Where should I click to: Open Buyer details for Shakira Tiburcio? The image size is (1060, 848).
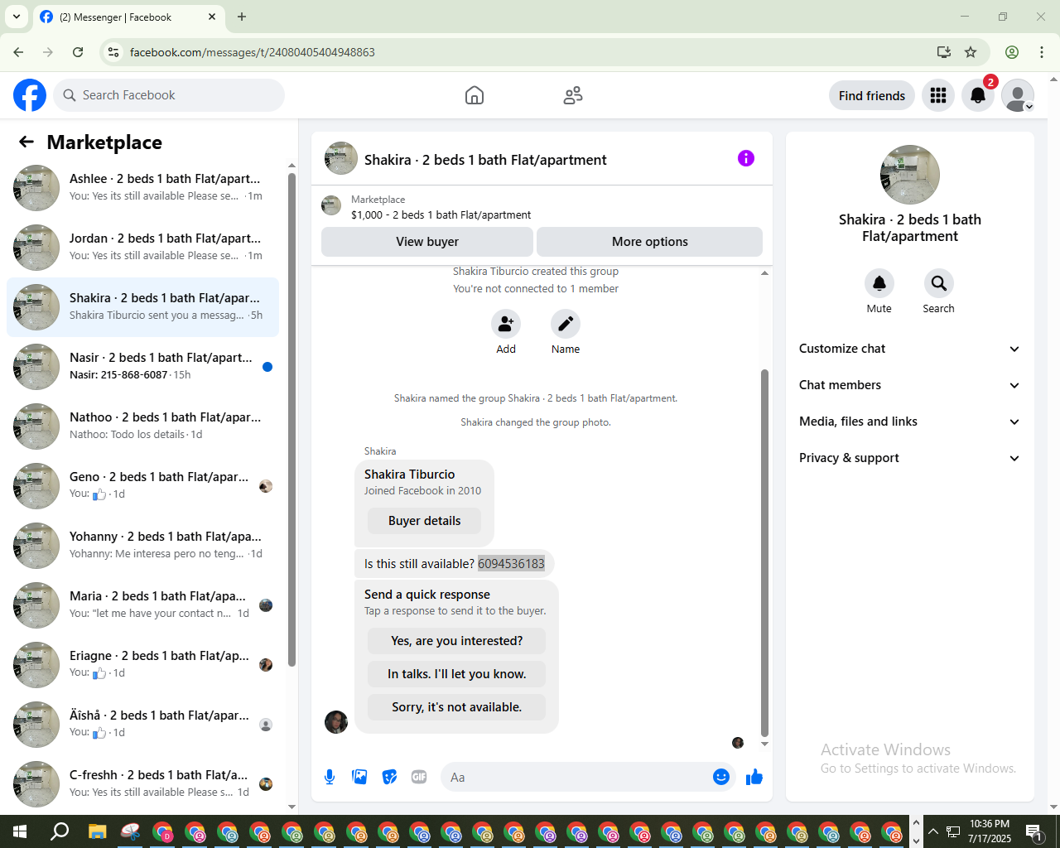[x=424, y=521]
